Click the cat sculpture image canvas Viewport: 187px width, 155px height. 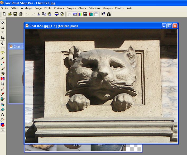pyautogui.click(x=101, y=86)
